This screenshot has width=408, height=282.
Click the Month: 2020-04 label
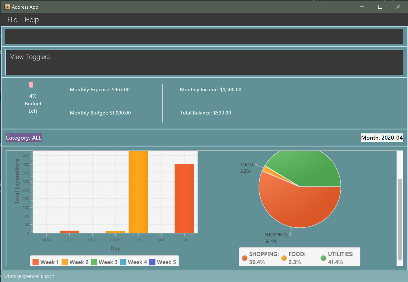(x=382, y=138)
